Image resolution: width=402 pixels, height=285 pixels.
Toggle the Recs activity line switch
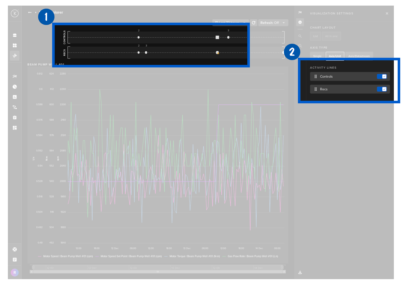pos(382,89)
